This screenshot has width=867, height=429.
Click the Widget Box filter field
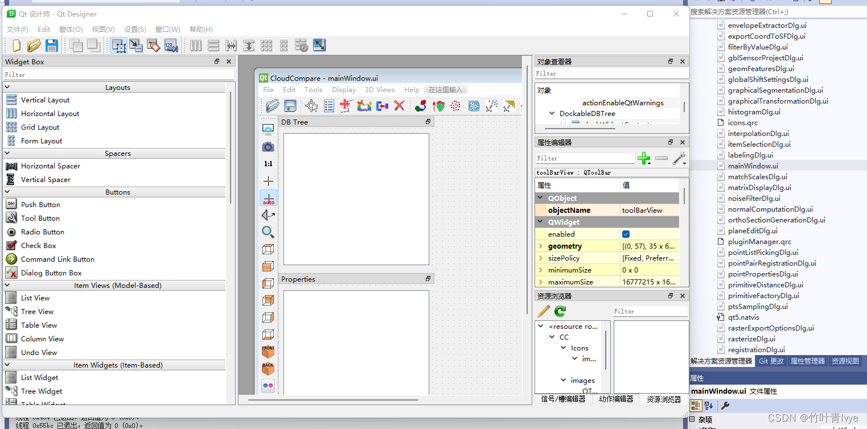click(118, 75)
